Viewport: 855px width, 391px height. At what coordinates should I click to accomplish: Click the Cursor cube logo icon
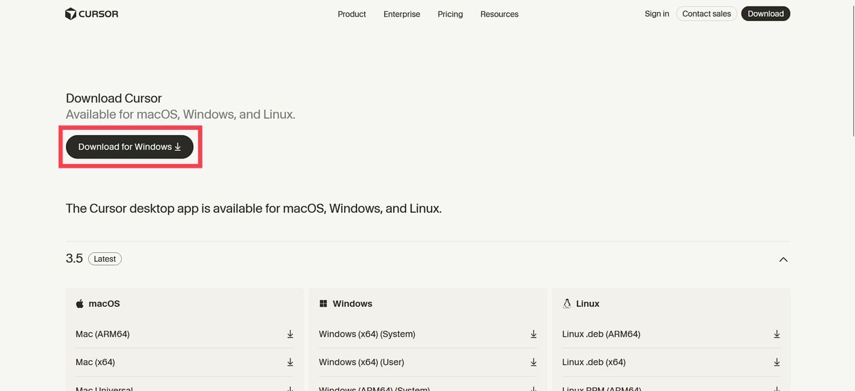(71, 14)
